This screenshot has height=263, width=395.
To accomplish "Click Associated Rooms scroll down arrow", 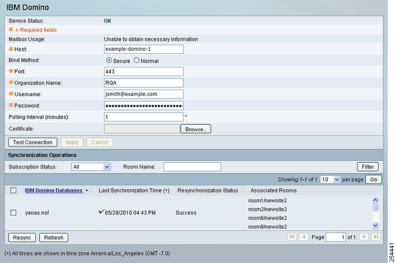I will (375, 225).
